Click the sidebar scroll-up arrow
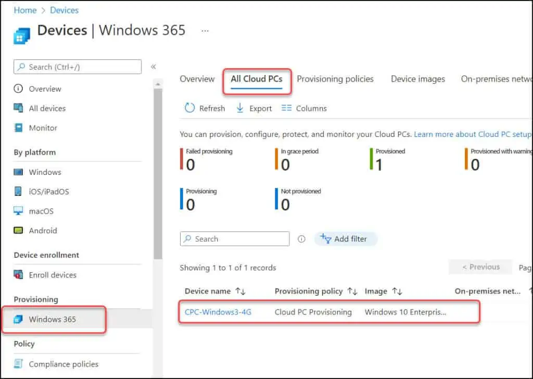Image resolution: width=533 pixels, height=379 pixels. click(x=158, y=84)
